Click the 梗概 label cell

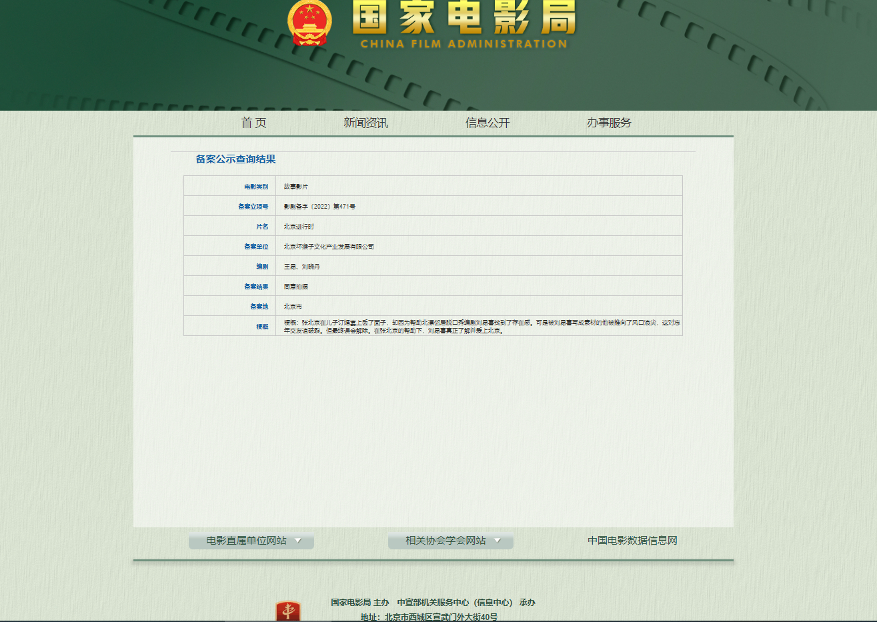point(229,326)
